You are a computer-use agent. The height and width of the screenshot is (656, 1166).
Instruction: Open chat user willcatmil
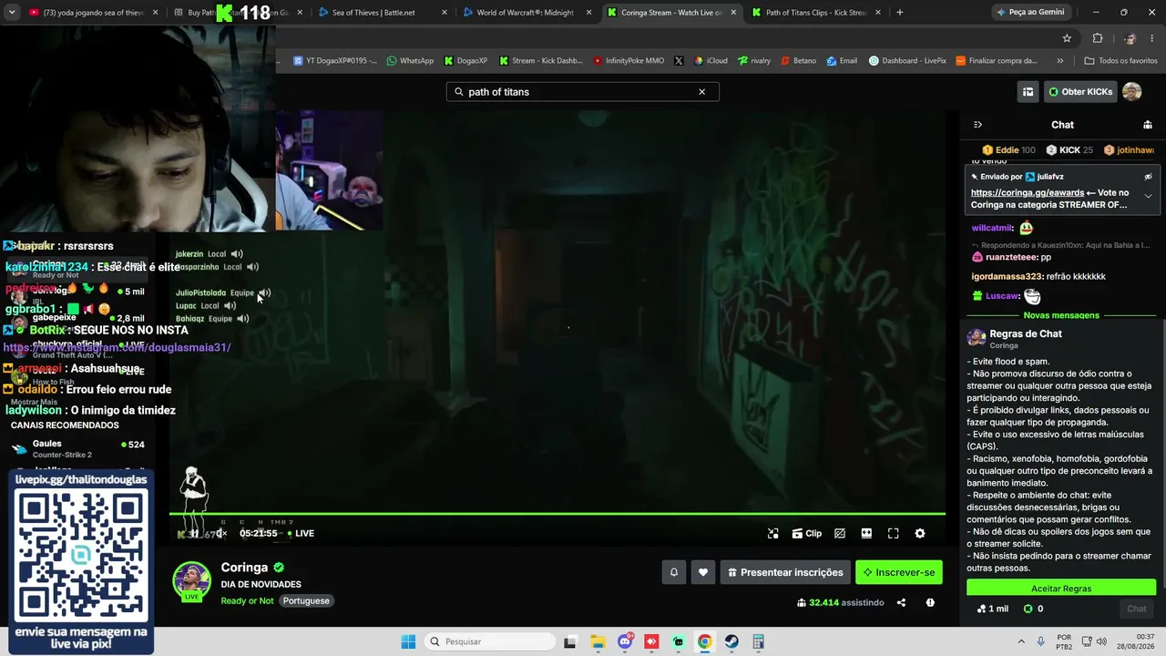[992, 228]
